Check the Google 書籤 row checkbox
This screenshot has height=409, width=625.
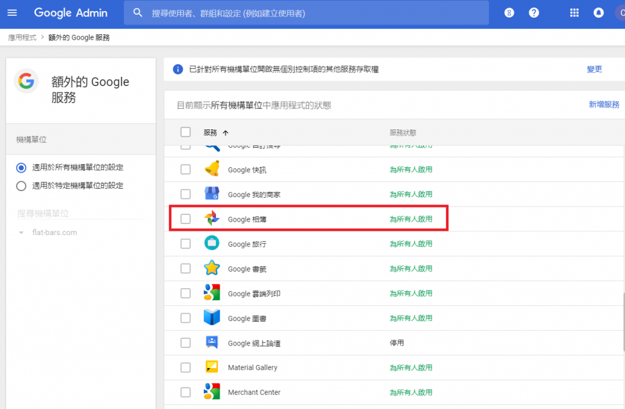coord(186,268)
